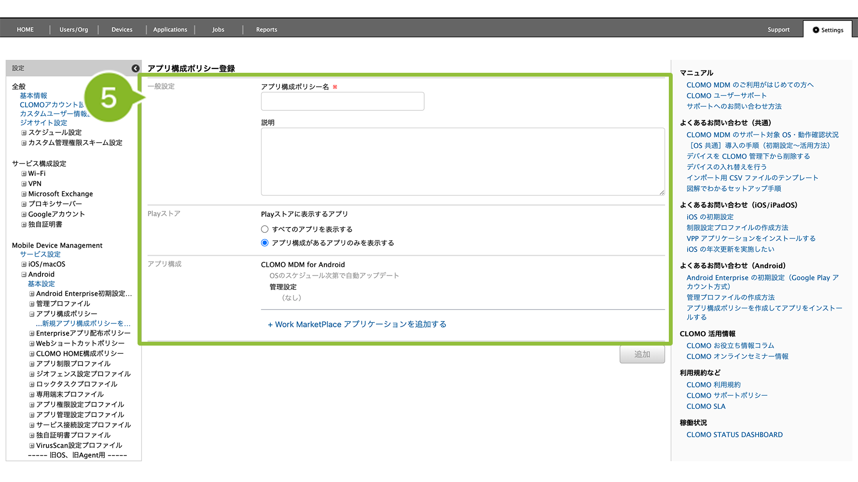858x482 pixels.
Task: Open the Applications menu
Action: pyautogui.click(x=170, y=30)
